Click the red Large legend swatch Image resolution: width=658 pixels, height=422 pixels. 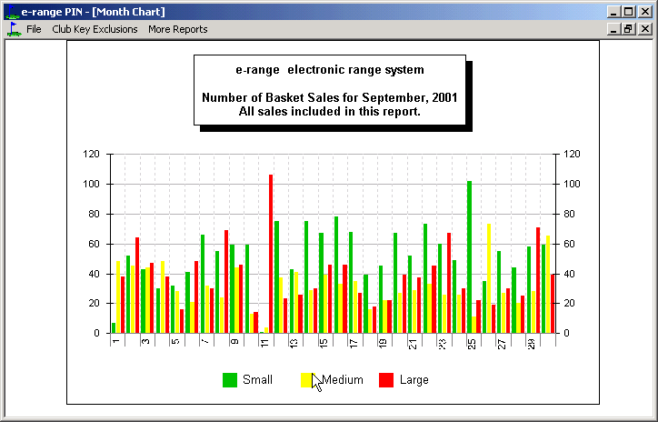pos(385,380)
